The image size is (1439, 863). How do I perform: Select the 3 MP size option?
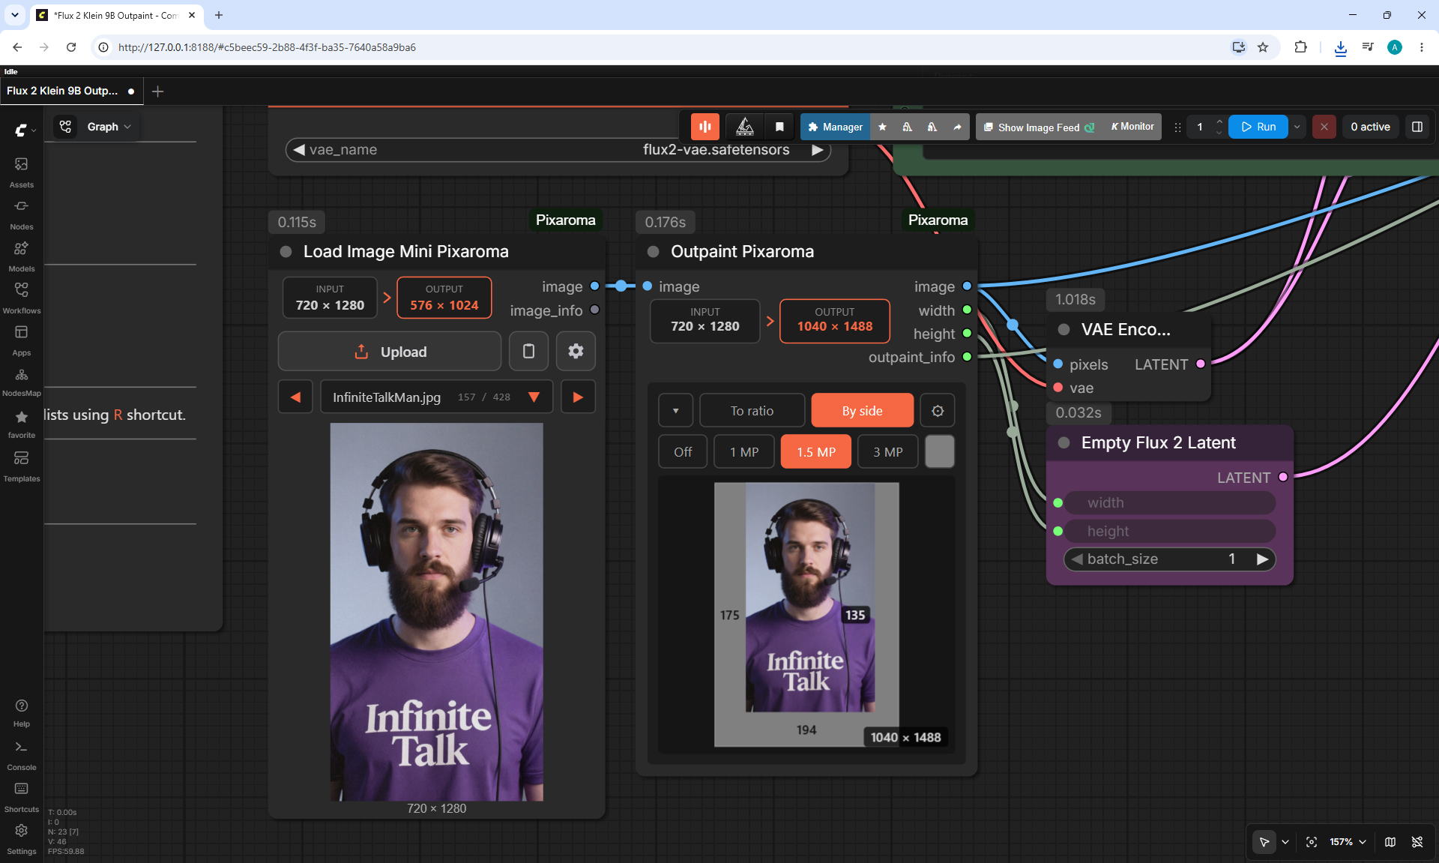(x=888, y=451)
